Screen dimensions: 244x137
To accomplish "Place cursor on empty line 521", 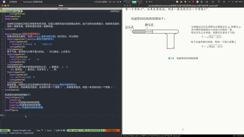I will tap(62, 115).
